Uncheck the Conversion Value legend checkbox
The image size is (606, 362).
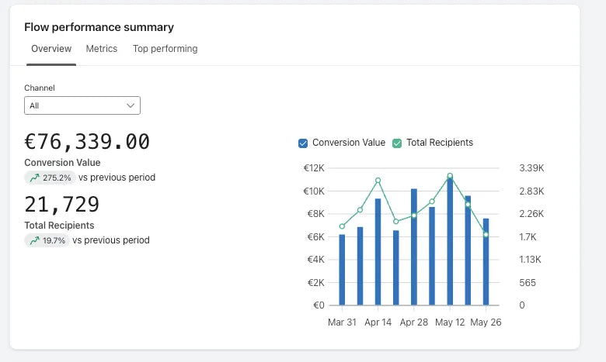304,143
